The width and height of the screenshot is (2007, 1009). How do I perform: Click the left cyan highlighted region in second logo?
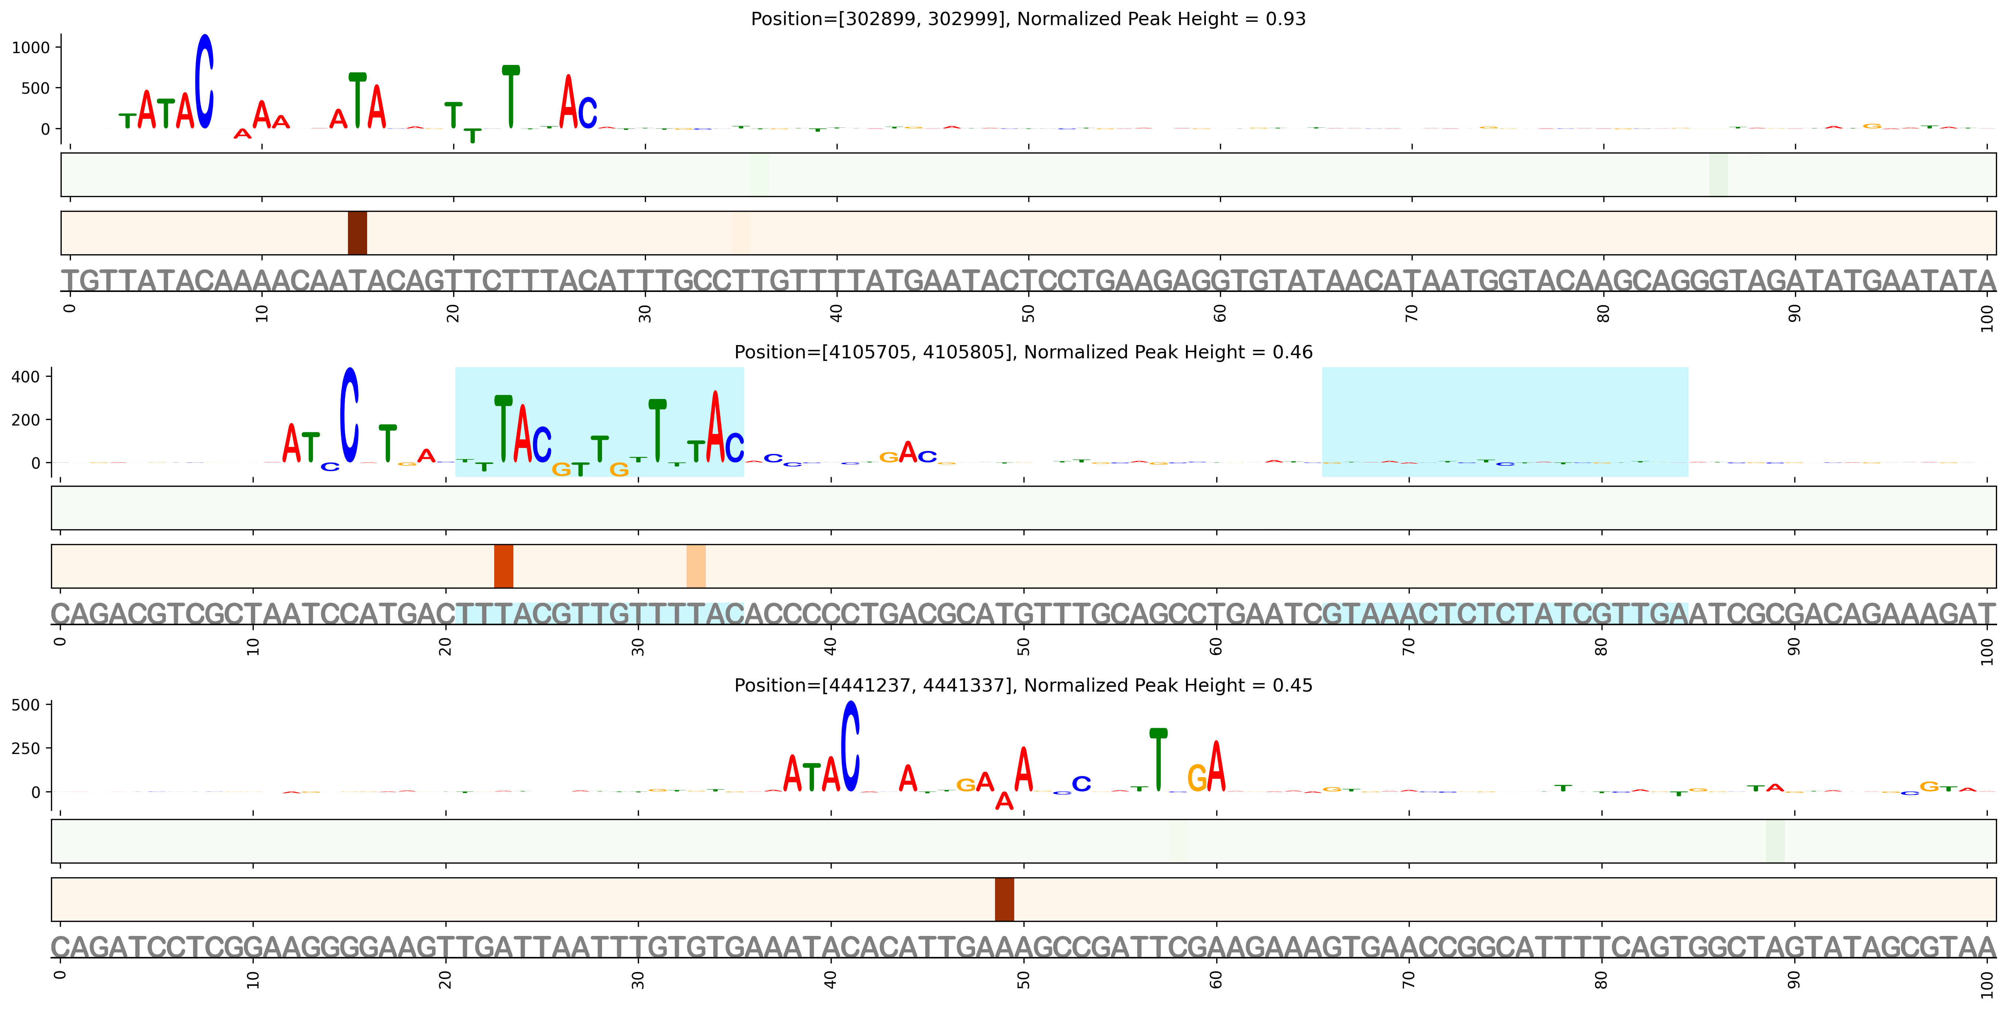(599, 422)
